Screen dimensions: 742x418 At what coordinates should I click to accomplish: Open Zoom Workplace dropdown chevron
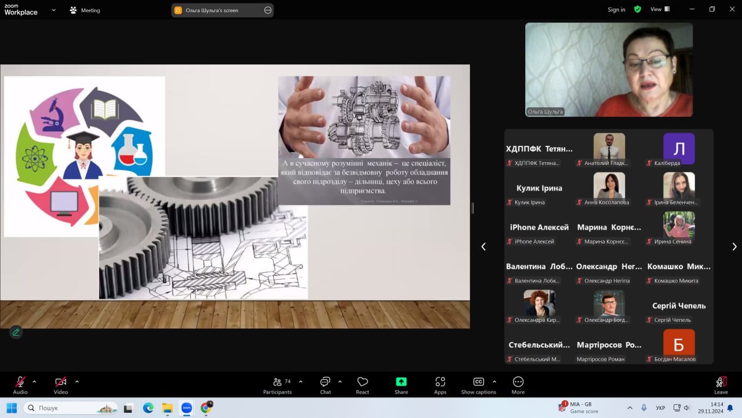point(54,10)
